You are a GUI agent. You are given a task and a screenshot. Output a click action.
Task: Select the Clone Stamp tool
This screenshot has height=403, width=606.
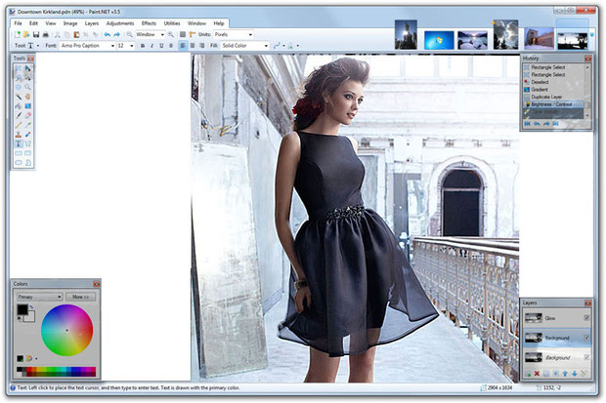point(19,135)
